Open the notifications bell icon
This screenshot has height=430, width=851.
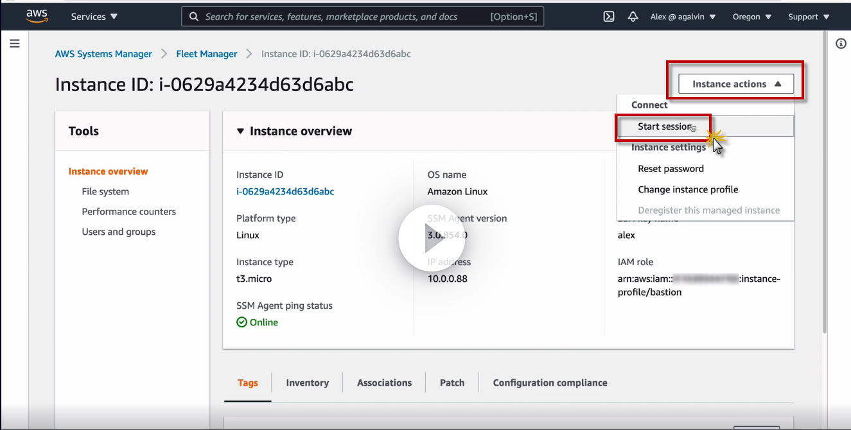tap(633, 17)
